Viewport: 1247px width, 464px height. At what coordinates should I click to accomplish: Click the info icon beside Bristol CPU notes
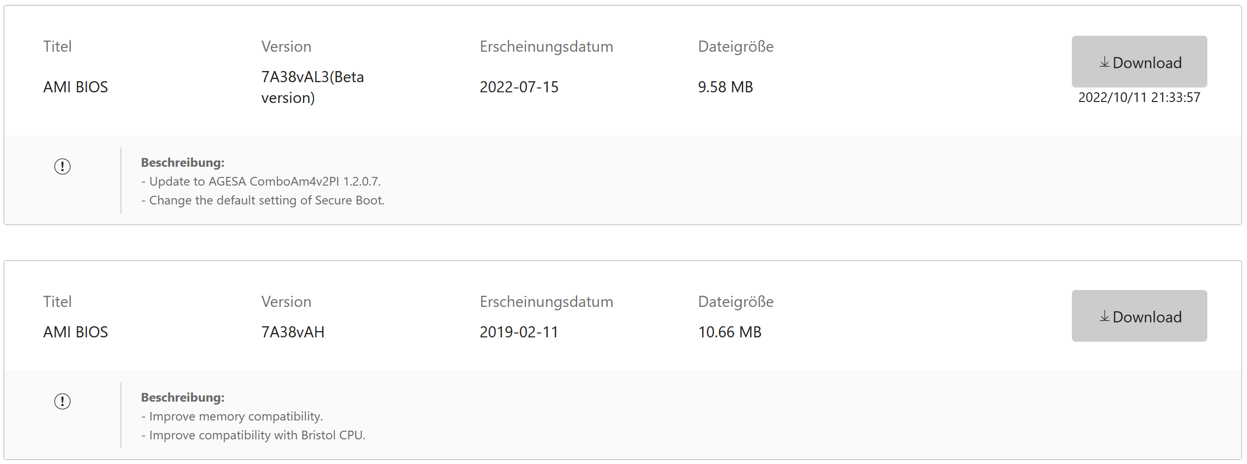point(62,401)
